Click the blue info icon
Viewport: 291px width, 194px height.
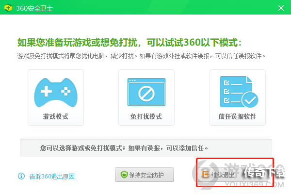[x=21, y=176]
